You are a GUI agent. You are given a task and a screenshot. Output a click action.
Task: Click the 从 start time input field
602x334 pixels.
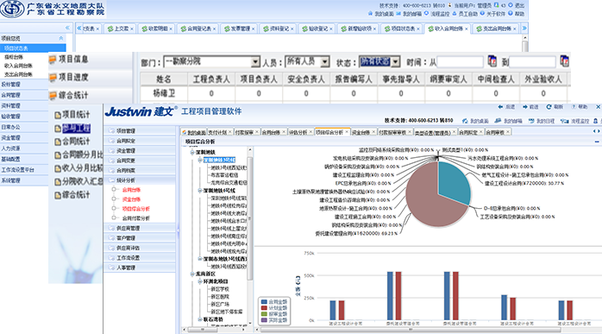461,62
